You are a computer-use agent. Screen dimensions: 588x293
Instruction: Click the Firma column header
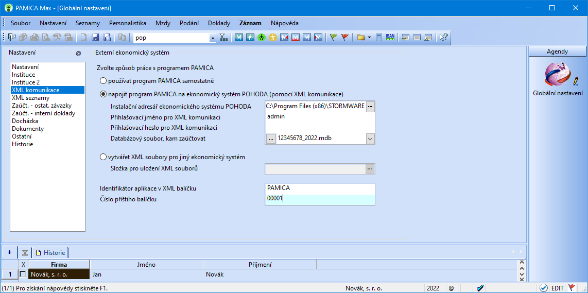(x=59, y=265)
